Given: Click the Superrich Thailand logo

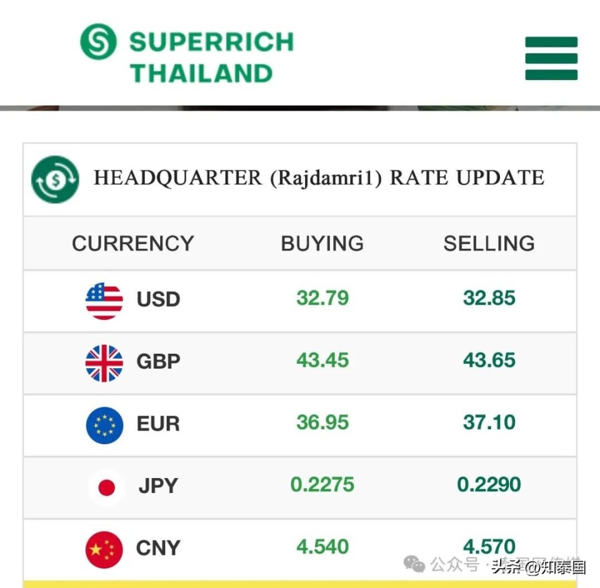Looking at the screenshot, I should point(99,42).
